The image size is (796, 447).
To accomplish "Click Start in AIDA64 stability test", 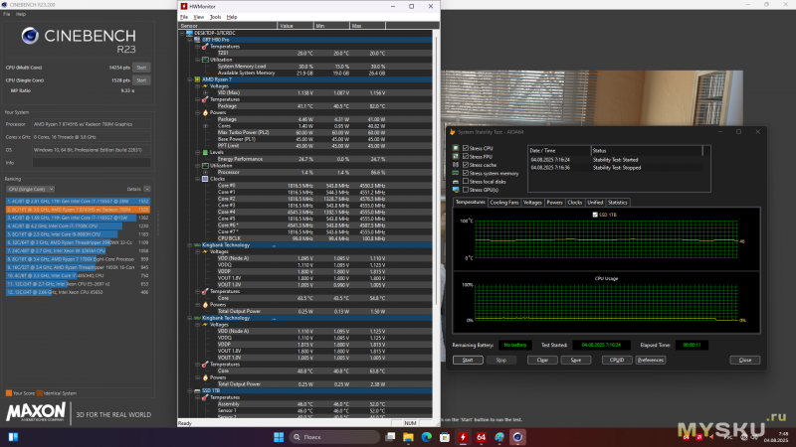I will point(468,360).
